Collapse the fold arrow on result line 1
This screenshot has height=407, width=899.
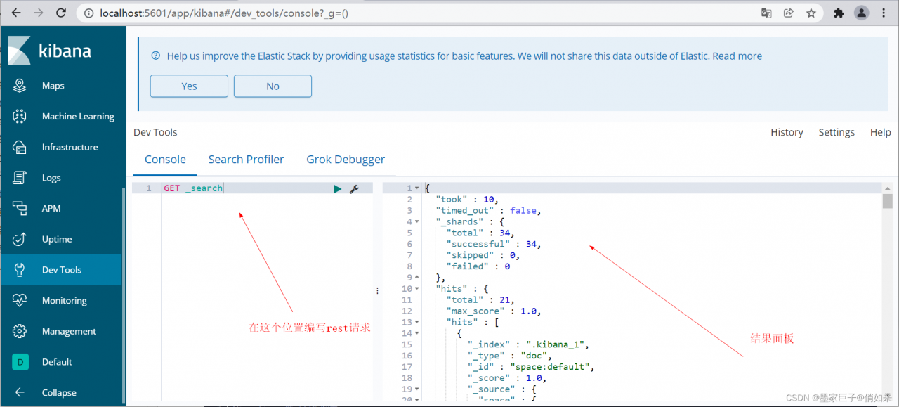(417, 188)
